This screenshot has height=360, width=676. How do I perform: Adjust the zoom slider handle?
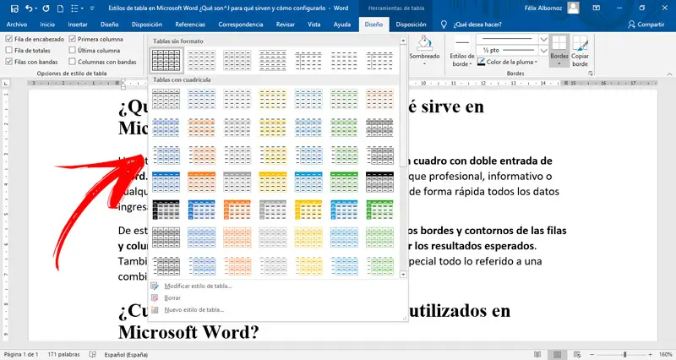pyautogui.click(x=624, y=354)
